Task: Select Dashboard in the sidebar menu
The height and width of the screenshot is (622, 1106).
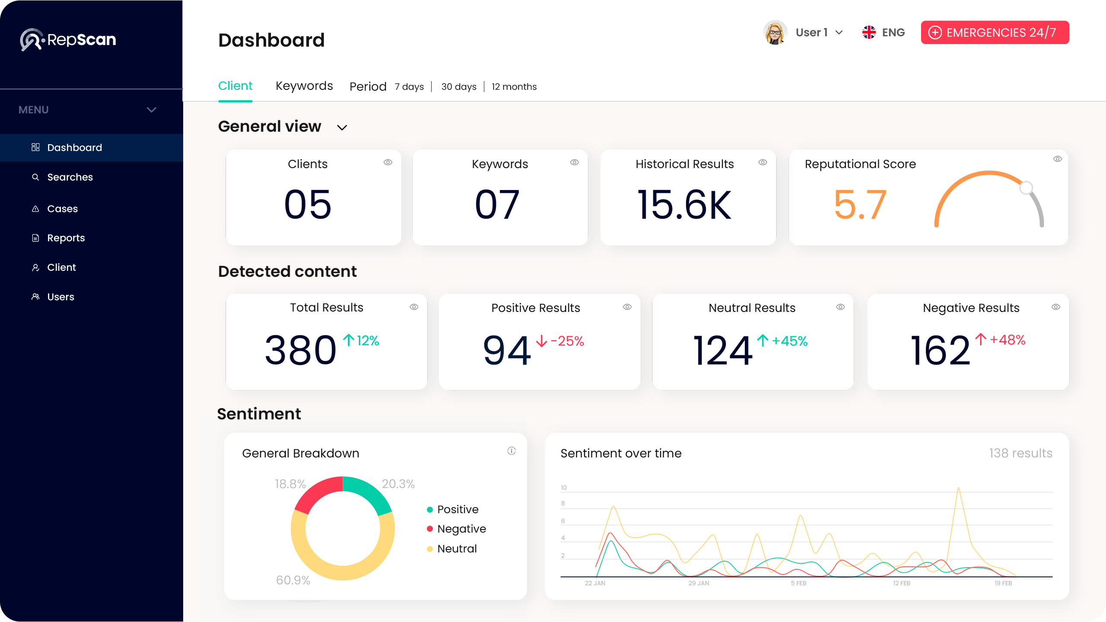Action: click(x=74, y=148)
